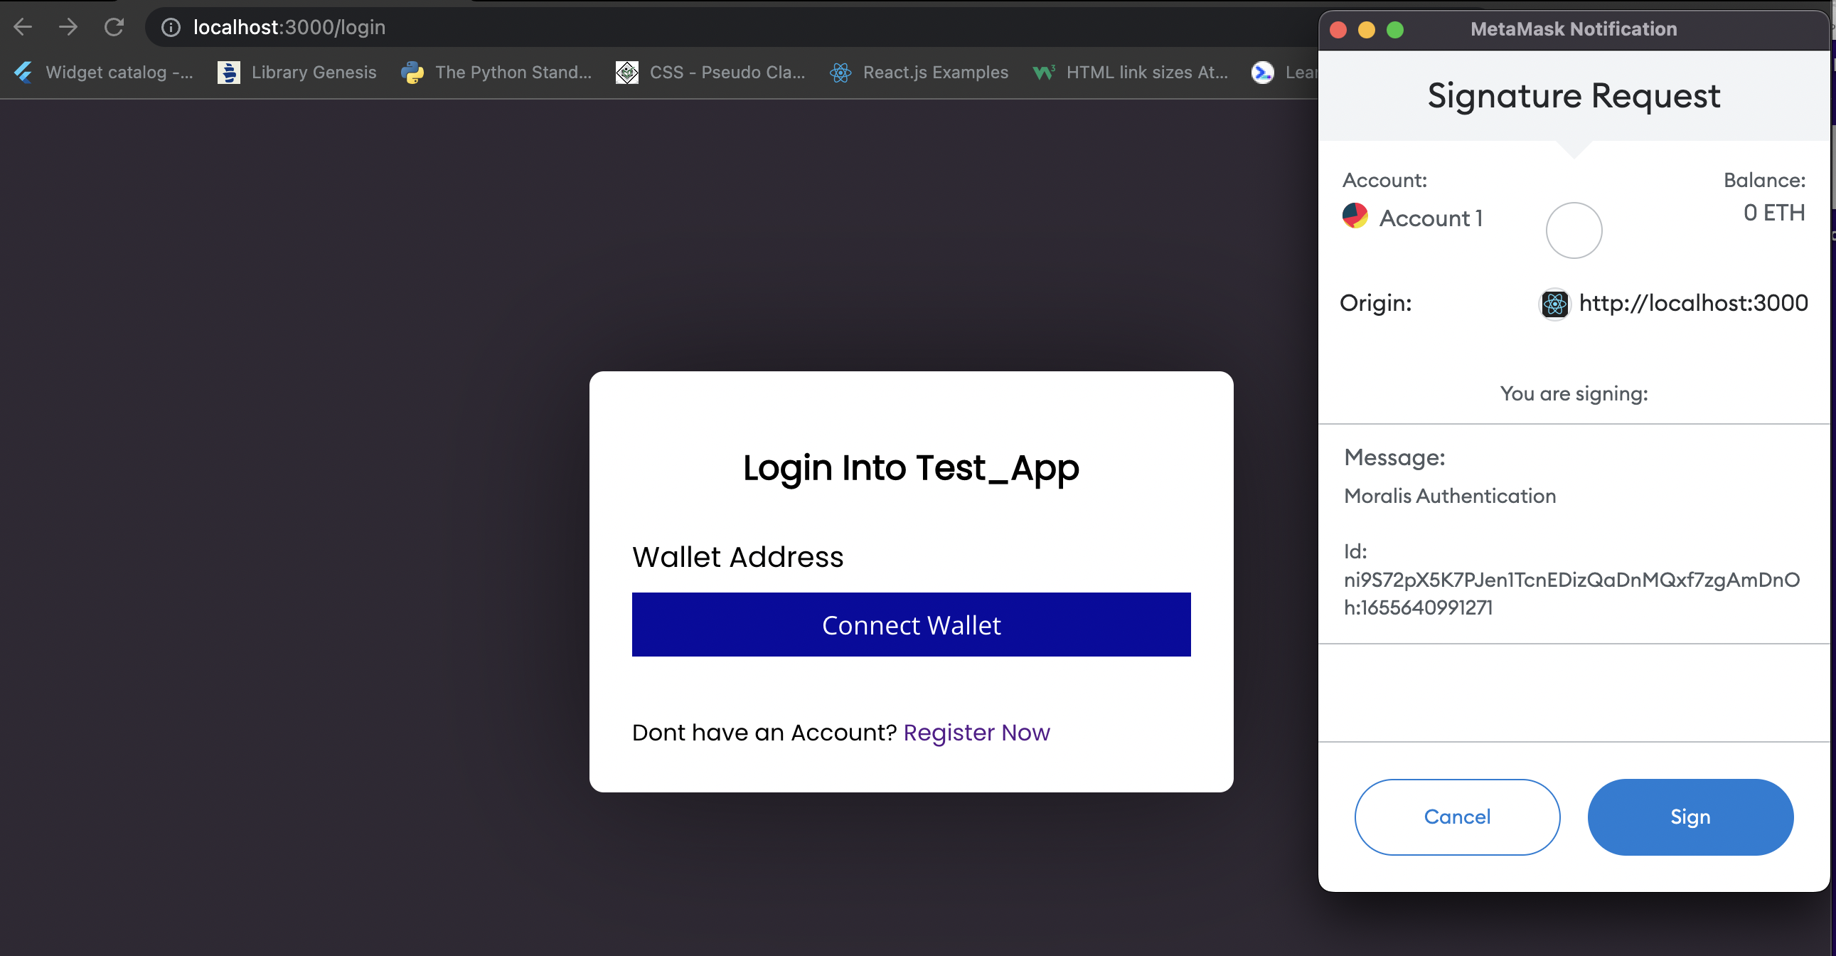Click the browser back arrow
The width and height of the screenshot is (1836, 956).
coord(23,27)
